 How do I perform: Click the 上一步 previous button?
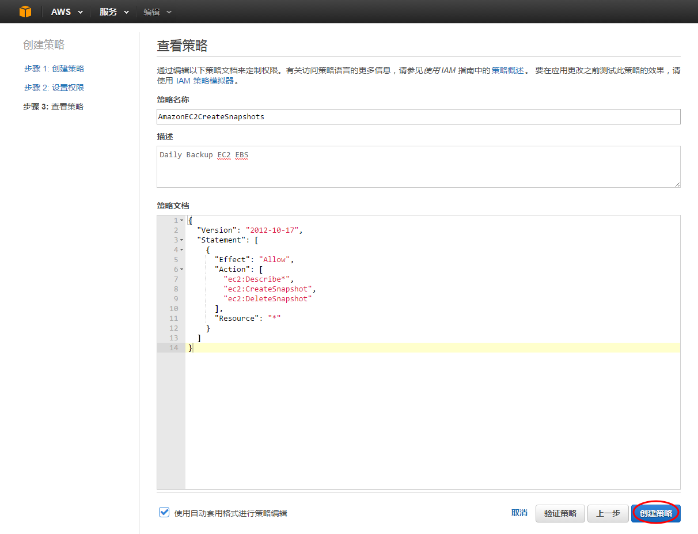[x=608, y=513]
